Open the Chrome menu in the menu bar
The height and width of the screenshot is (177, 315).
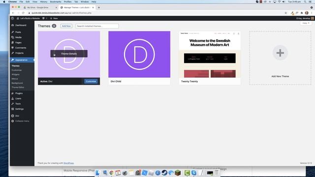[12, 1]
